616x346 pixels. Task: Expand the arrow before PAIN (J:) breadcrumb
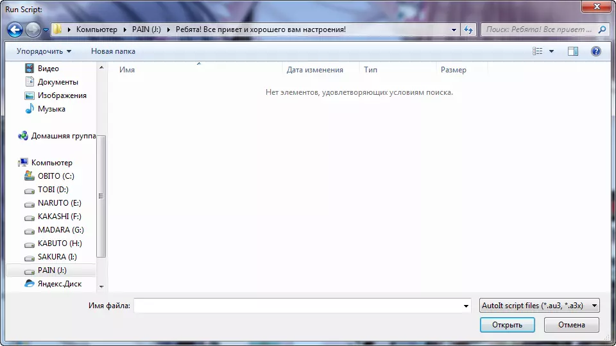tap(125, 29)
